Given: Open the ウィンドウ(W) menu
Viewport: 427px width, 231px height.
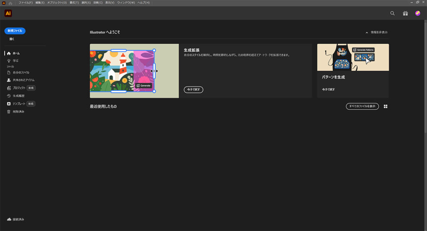Looking at the screenshot, I should 126,2.
